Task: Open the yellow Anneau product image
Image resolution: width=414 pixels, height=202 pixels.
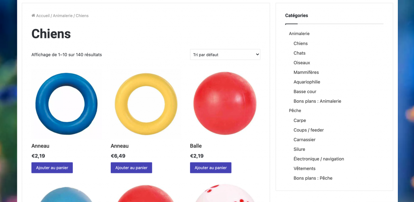Action: 146,104
